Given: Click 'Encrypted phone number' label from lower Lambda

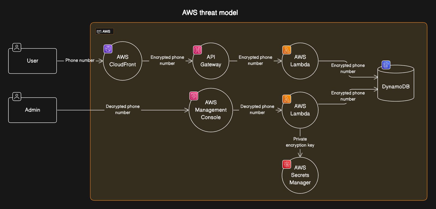Looking at the screenshot, I should (348, 96).
